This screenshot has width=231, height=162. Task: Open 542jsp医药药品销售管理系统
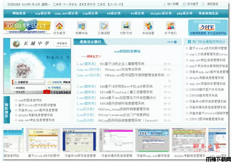tap(128, 120)
